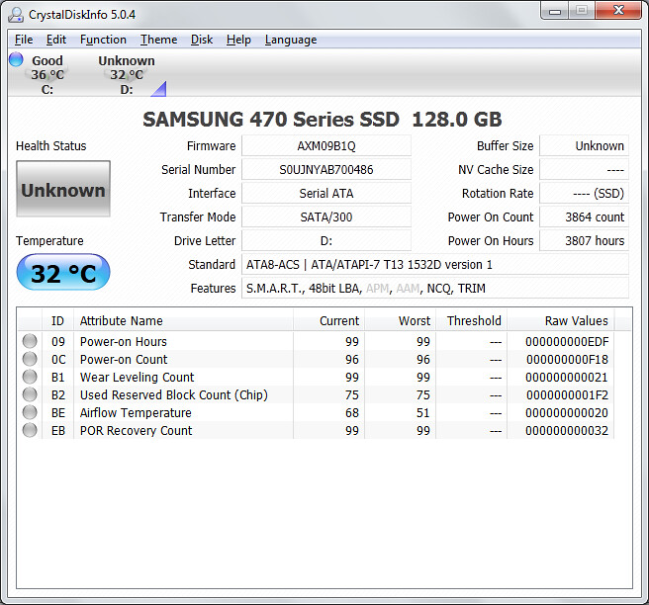Image resolution: width=649 pixels, height=605 pixels.
Task: Click the status circle for Airflow Temperature
Action: 30,412
